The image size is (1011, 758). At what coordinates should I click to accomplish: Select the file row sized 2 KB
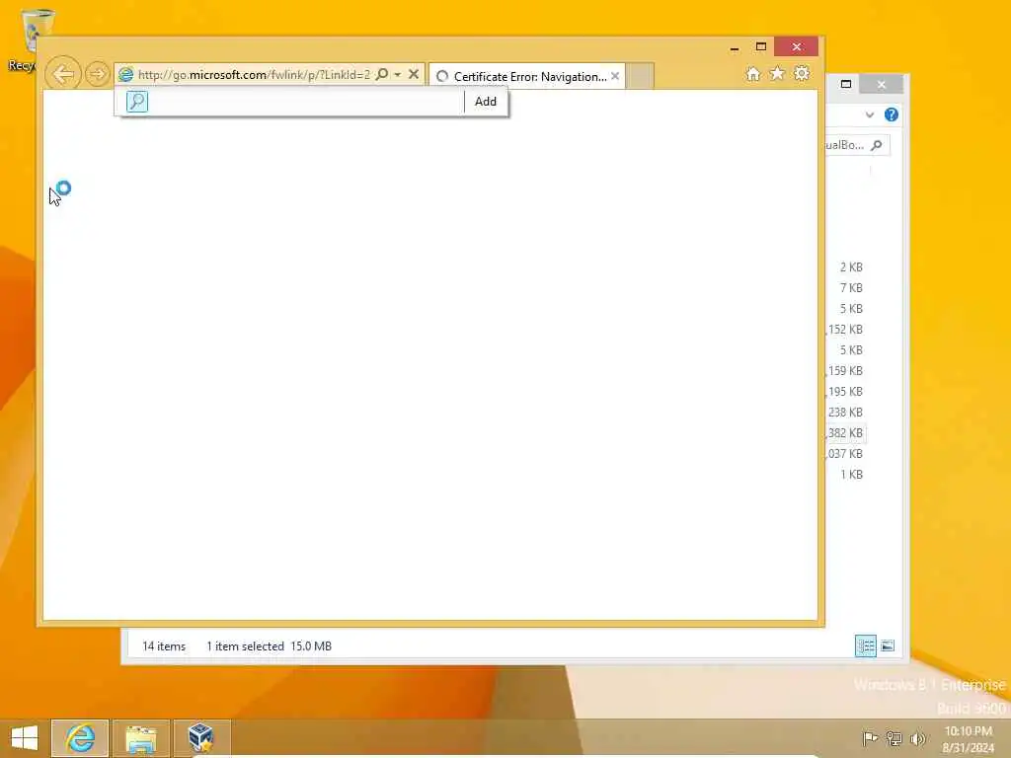coord(850,266)
